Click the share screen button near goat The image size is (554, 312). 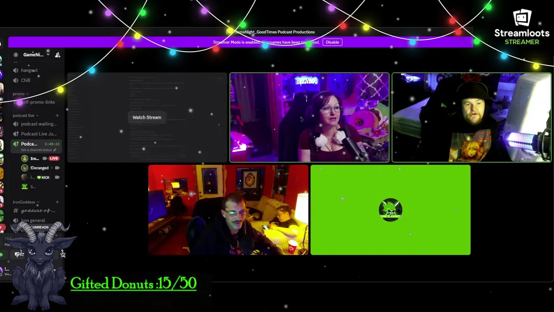pos(18,254)
